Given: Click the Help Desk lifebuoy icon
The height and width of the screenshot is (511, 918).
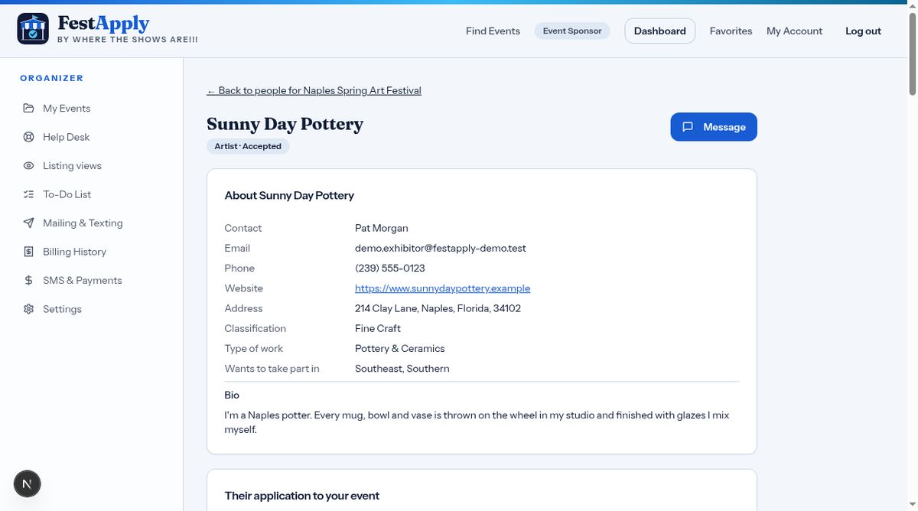Looking at the screenshot, I should 28,137.
